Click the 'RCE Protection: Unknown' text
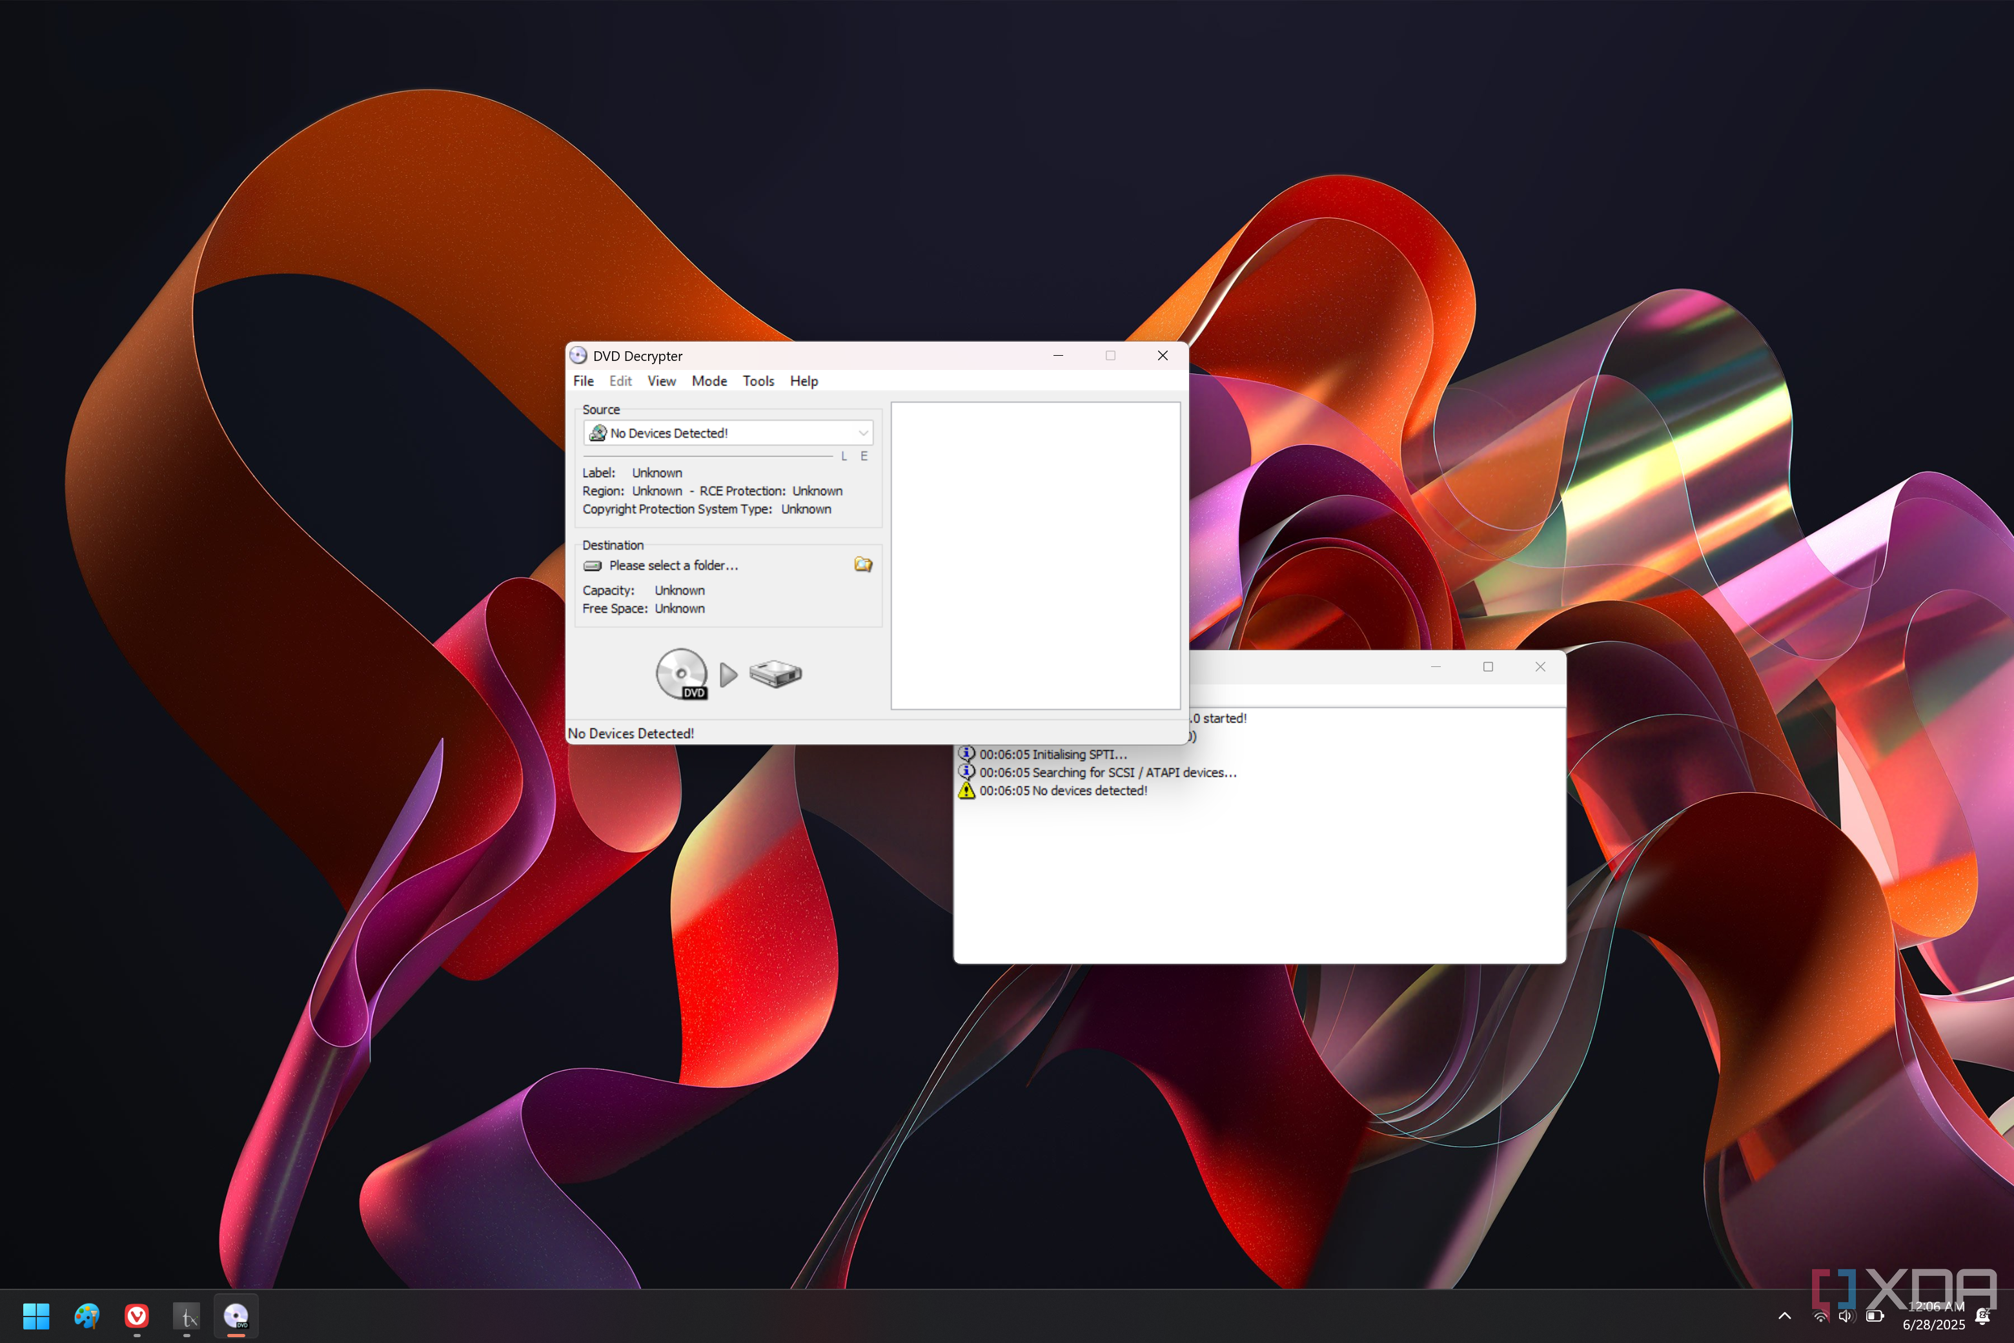 (x=771, y=491)
